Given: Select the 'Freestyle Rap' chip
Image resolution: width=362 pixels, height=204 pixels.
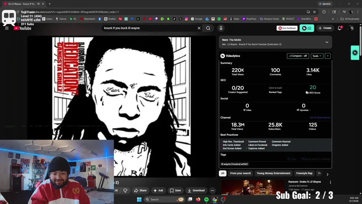Looking at the screenshot, I should 304,173.
